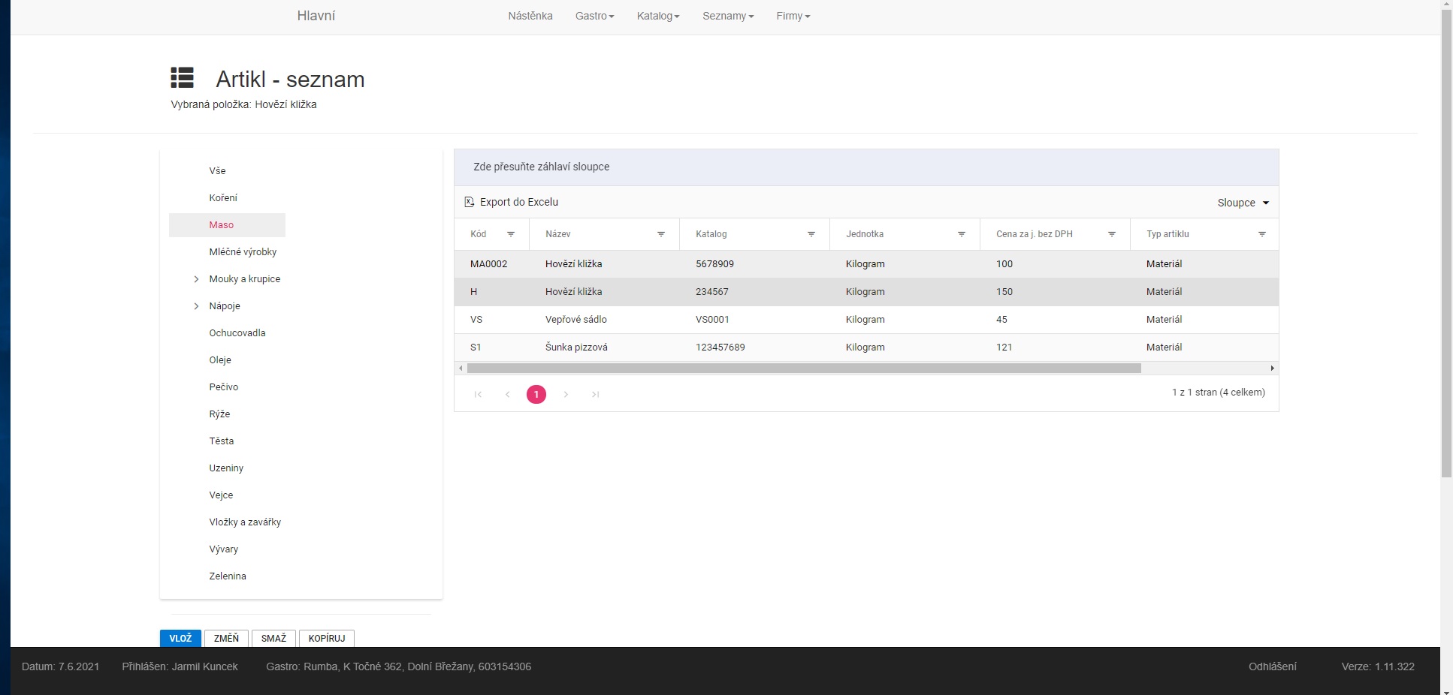Click the SMAŽ button

(x=273, y=638)
